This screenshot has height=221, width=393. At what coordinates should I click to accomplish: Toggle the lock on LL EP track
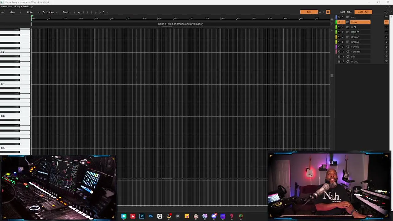pos(339,27)
